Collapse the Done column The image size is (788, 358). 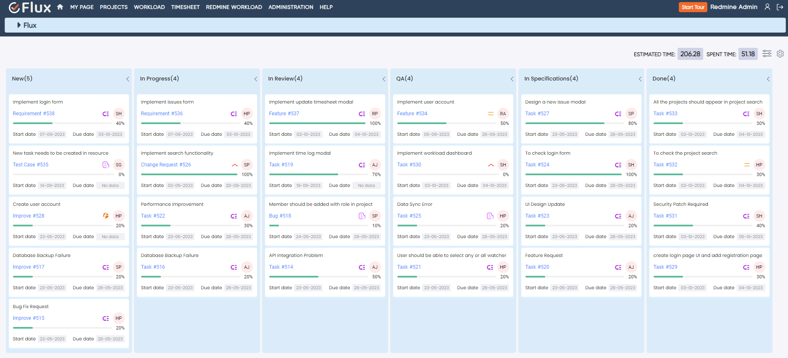(768, 79)
